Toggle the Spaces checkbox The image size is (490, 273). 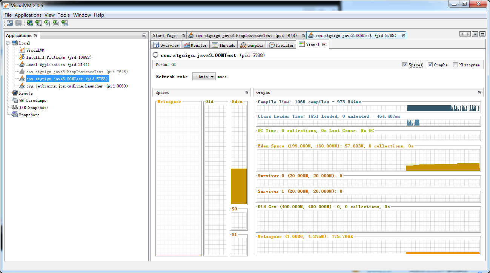click(405, 65)
